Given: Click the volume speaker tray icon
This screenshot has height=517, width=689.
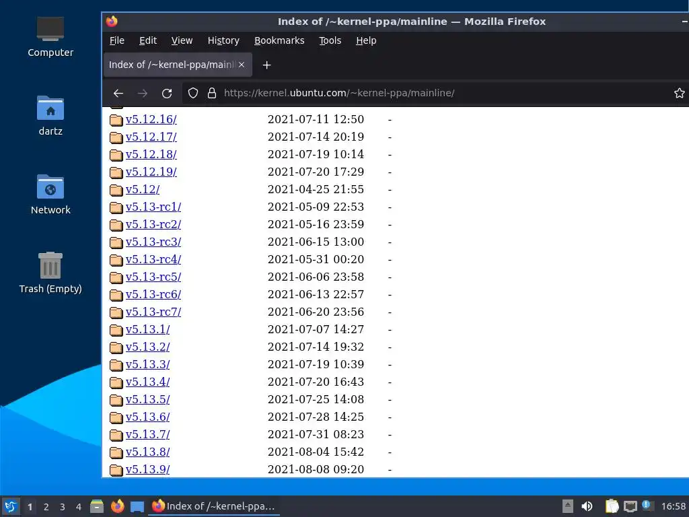Looking at the screenshot, I should (x=587, y=506).
